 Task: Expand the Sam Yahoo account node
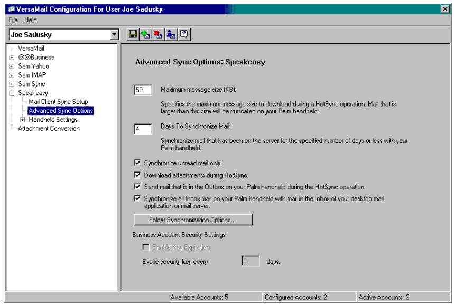coord(12,66)
